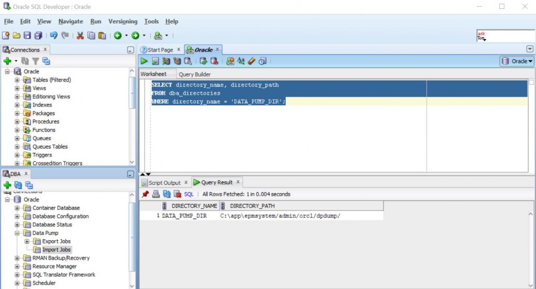
Task: Click the Clear eraser icon
Action: coord(252,61)
